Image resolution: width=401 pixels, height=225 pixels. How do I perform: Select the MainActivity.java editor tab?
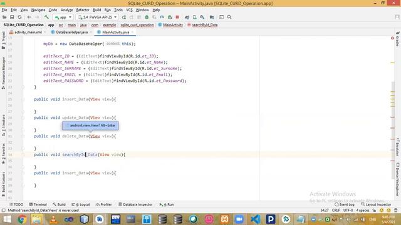[115, 32]
